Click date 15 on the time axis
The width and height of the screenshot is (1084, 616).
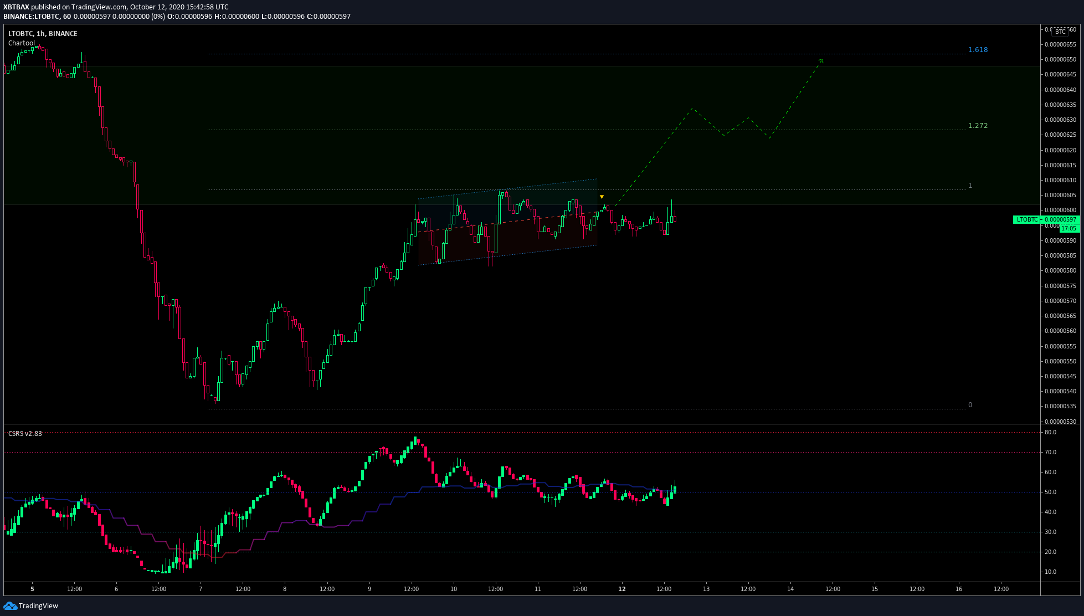click(x=875, y=589)
